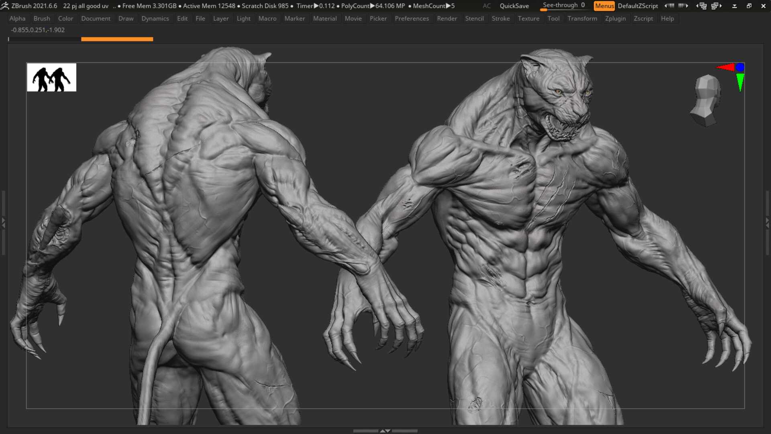Open the Zplugin menu

(615, 18)
